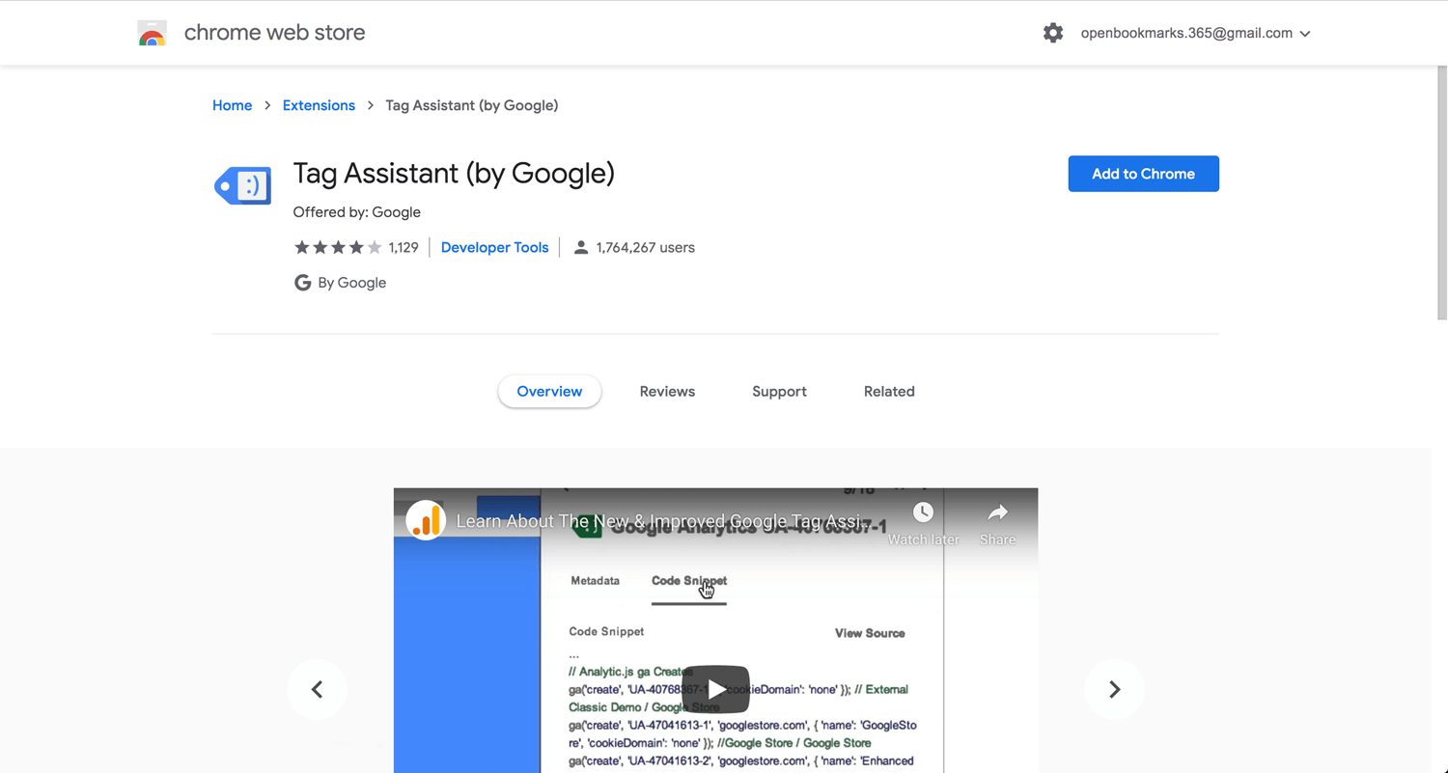The width and height of the screenshot is (1448, 773).
Task: Click the users person icon
Action: pos(581,248)
